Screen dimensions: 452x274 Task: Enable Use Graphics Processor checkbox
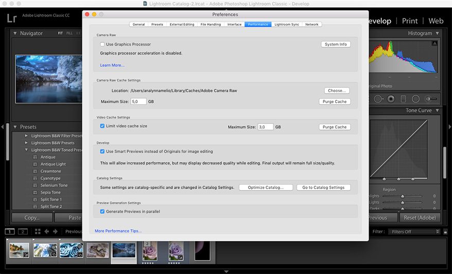[102, 45]
